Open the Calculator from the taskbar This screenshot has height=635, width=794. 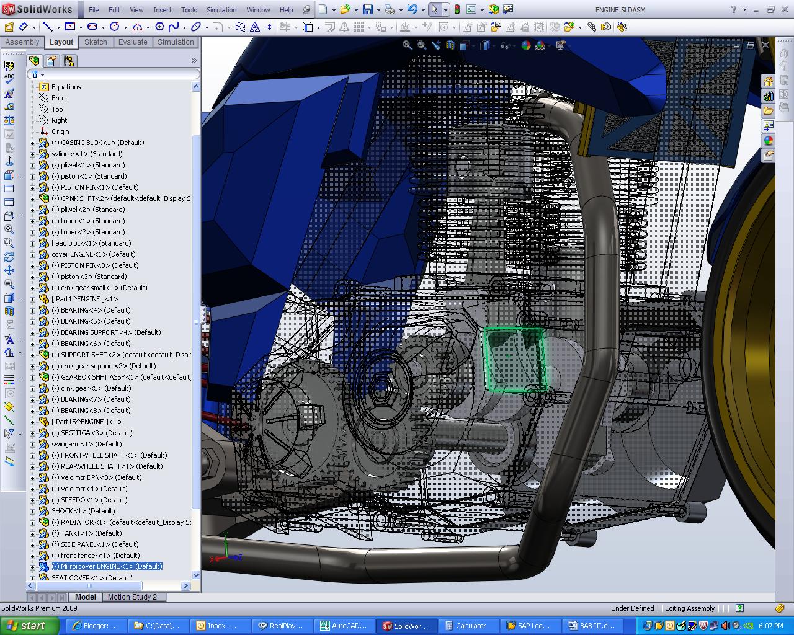point(468,626)
